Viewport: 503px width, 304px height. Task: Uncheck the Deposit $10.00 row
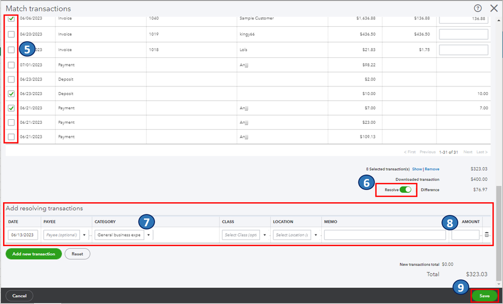click(x=11, y=94)
